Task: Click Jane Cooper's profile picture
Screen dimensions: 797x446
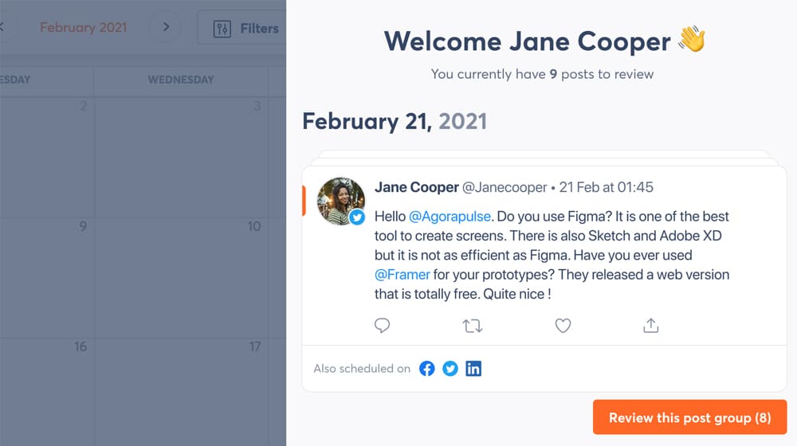Action: [x=340, y=200]
